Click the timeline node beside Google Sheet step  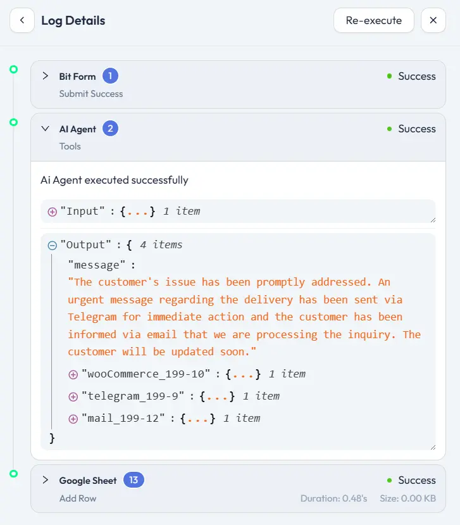13,472
